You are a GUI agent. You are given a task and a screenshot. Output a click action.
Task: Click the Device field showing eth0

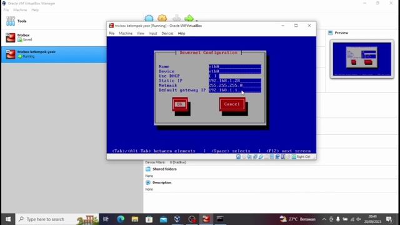[235, 71]
